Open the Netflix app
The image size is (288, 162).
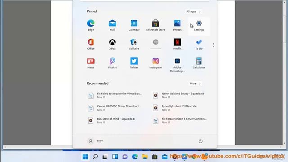tap(177, 44)
